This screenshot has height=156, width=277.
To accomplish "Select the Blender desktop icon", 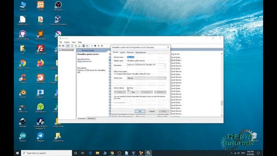I will pos(23,94).
